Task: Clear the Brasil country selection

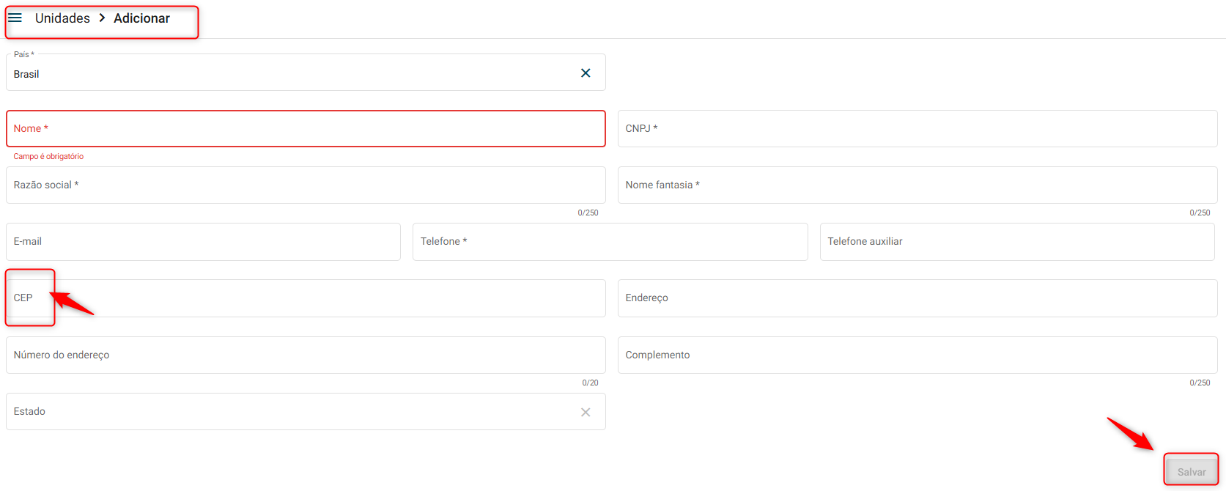Action: [586, 73]
